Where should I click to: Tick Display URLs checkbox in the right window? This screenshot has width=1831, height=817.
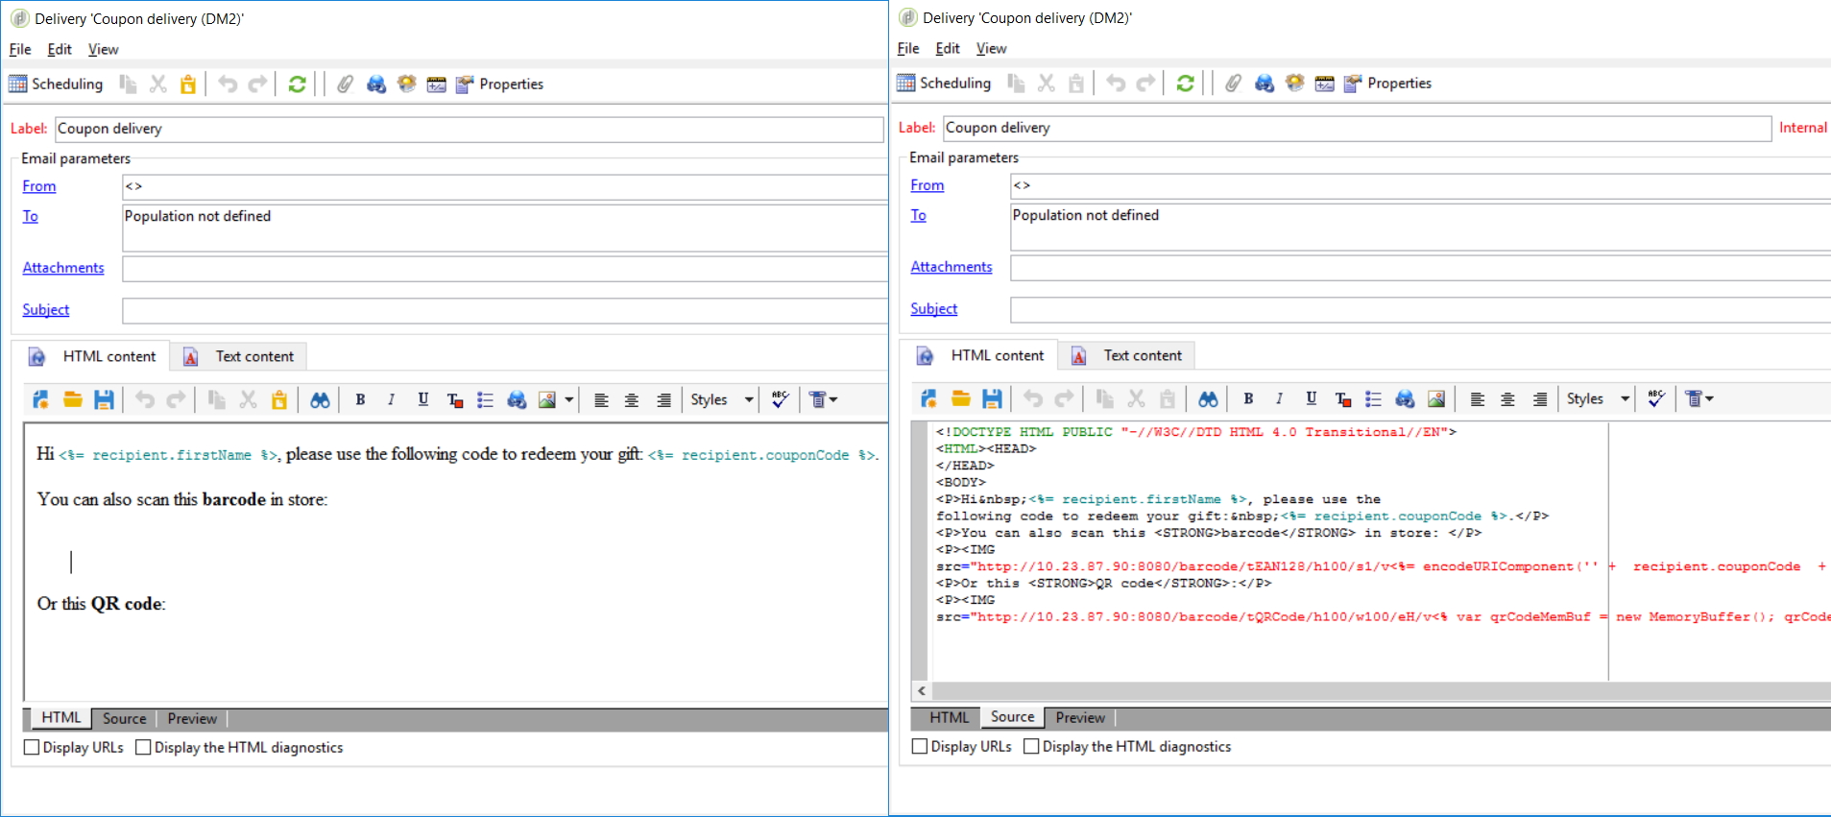(x=920, y=747)
